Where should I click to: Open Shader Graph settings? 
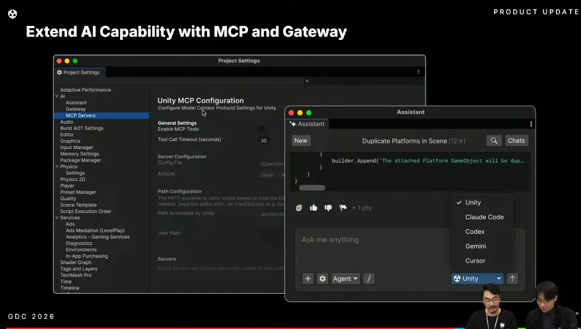click(x=76, y=262)
